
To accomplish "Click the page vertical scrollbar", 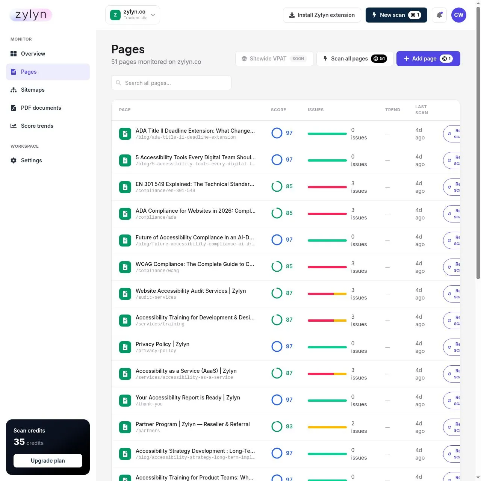I will click(478, 143).
